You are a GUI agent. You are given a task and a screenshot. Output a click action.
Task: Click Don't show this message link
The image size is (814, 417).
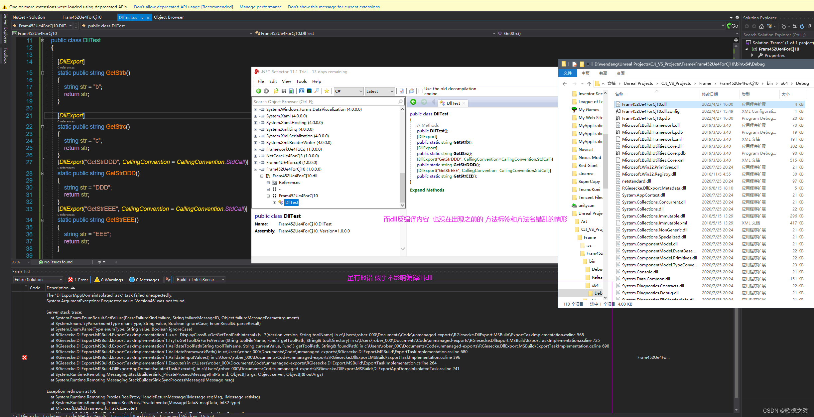[334, 7]
